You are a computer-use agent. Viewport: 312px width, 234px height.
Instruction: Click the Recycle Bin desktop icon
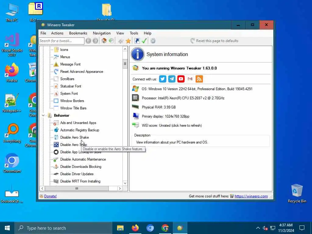click(x=297, y=193)
